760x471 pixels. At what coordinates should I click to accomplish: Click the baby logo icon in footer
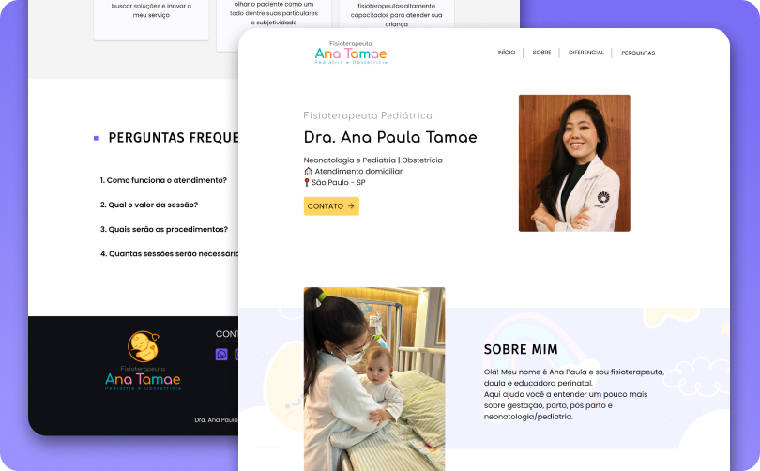[143, 347]
